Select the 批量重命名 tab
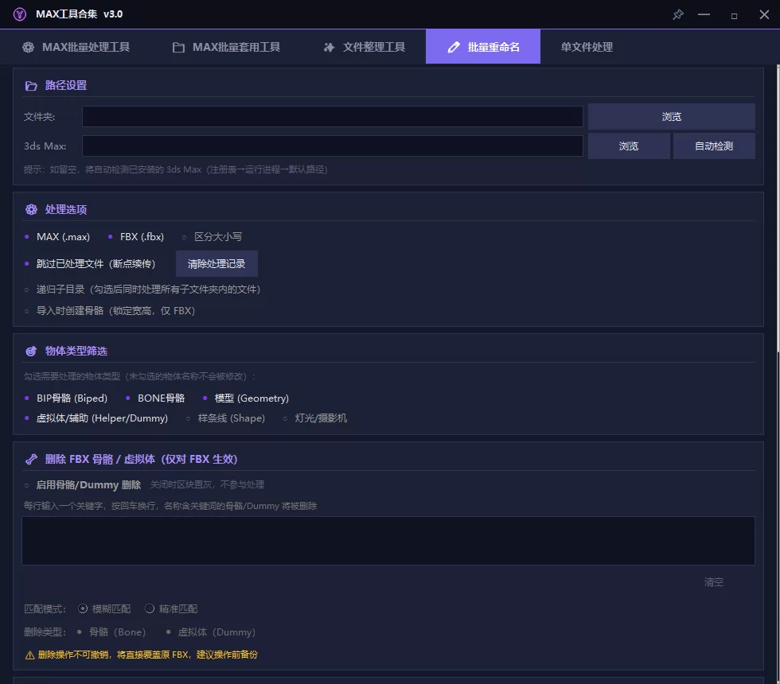The height and width of the screenshot is (684, 780). point(483,47)
